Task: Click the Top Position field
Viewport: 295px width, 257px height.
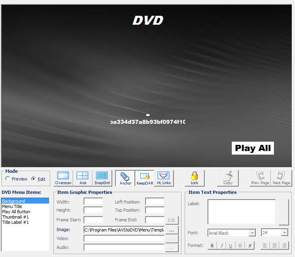Action: (x=155, y=210)
